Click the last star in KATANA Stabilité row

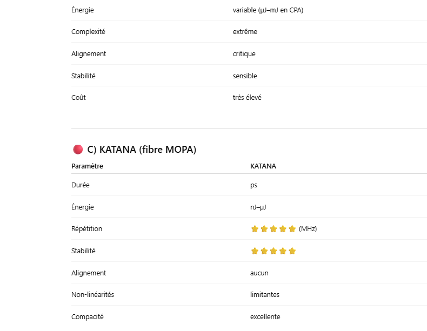tap(292, 251)
